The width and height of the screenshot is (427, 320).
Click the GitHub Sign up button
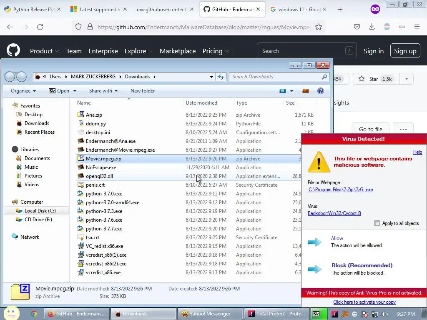(405, 51)
